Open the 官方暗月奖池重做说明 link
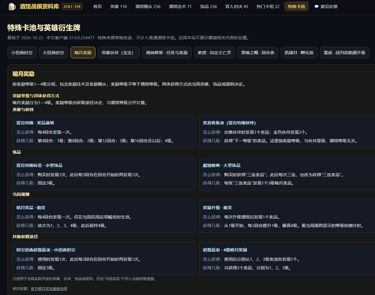This screenshot has height=295, width=375. 49,289
